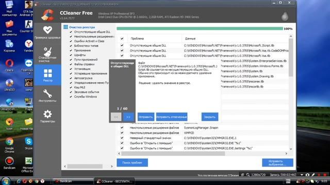Open the Opera desktop shortcut
The width and height of the screenshot is (330, 185).
tap(9, 65)
